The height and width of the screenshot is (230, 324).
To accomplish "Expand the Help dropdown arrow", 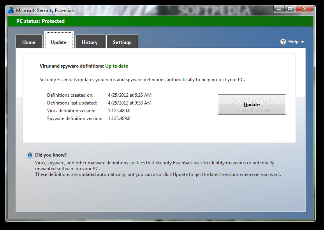I will point(303,42).
